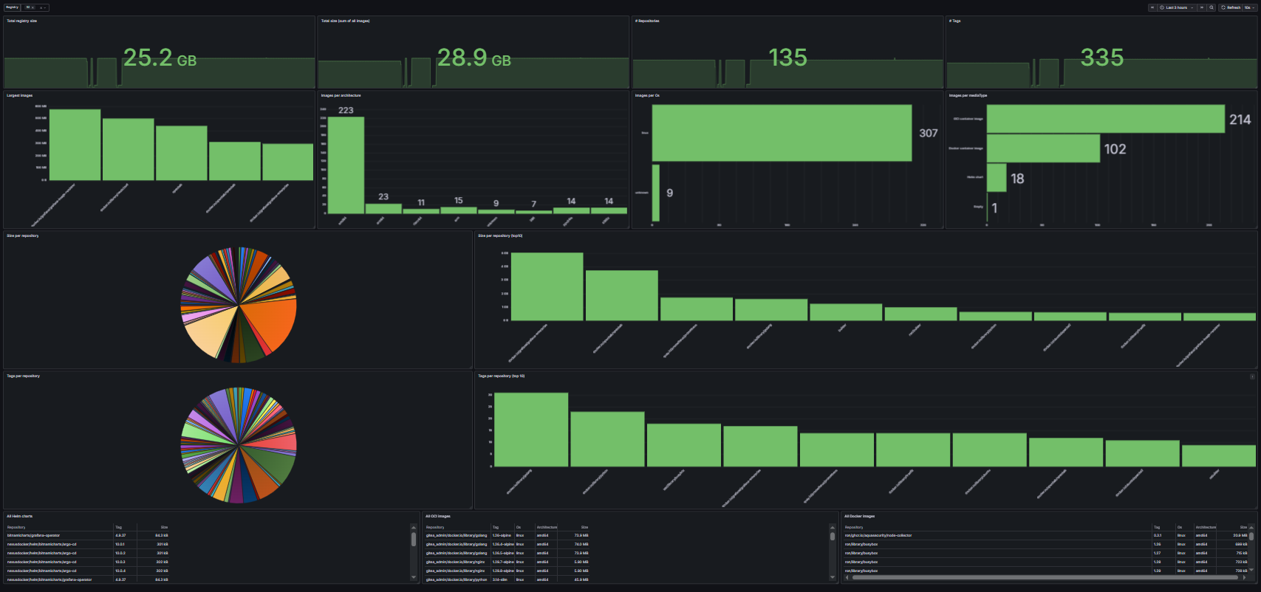Click the bar labeled 223 in architecture chart
Image resolution: width=1261 pixels, height=592 pixels.
pyautogui.click(x=346, y=165)
